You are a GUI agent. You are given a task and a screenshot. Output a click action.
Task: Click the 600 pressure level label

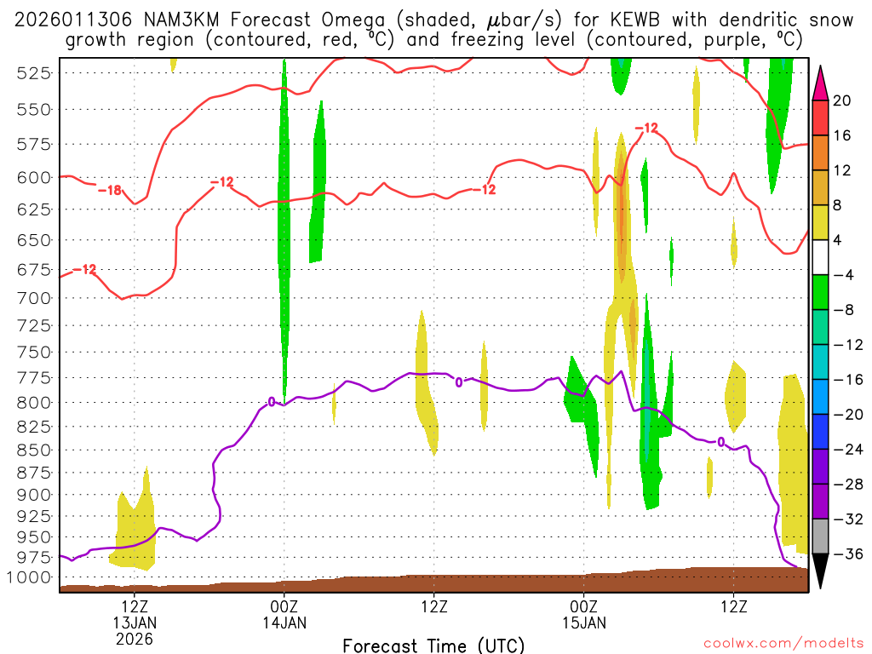click(x=33, y=178)
